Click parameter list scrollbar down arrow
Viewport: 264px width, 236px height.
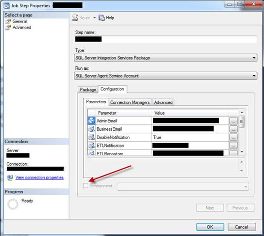(x=242, y=152)
